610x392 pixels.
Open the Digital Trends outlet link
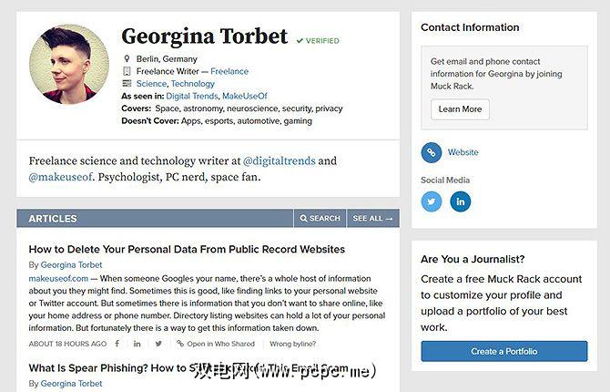[x=192, y=96]
